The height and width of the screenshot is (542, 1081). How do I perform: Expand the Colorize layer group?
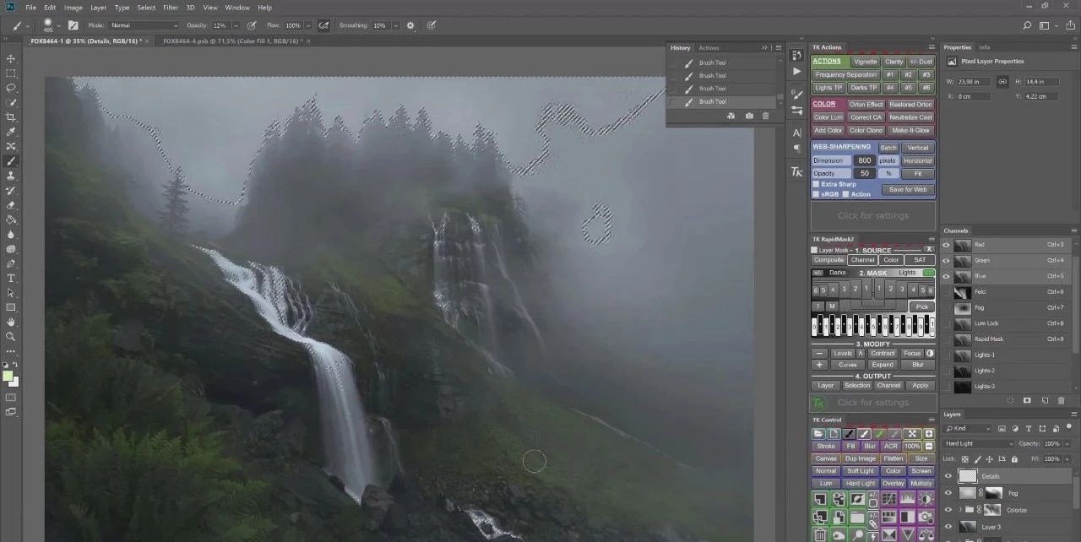pos(962,510)
